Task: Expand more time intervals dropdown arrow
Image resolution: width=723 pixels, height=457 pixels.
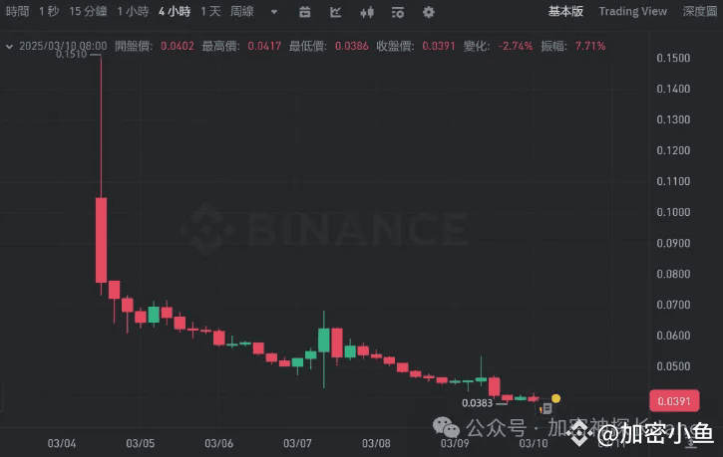Action: pyautogui.click(x=274, y=12)
